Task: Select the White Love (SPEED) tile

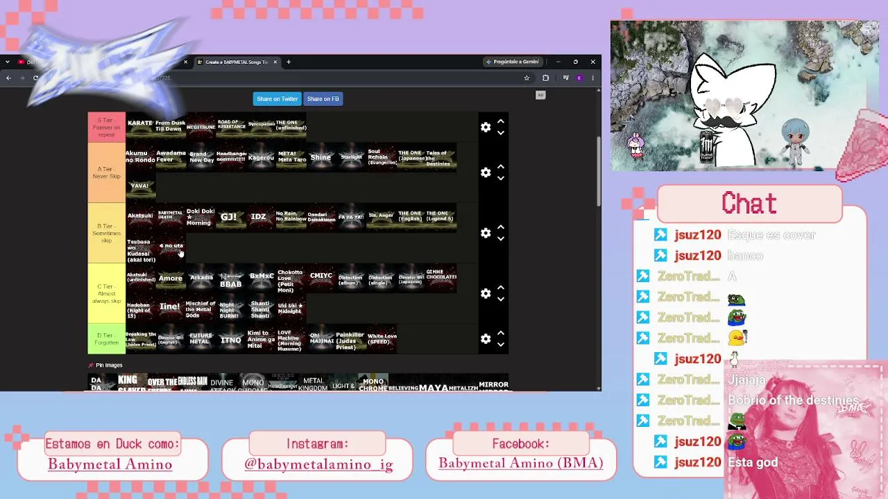Action: 382,339
